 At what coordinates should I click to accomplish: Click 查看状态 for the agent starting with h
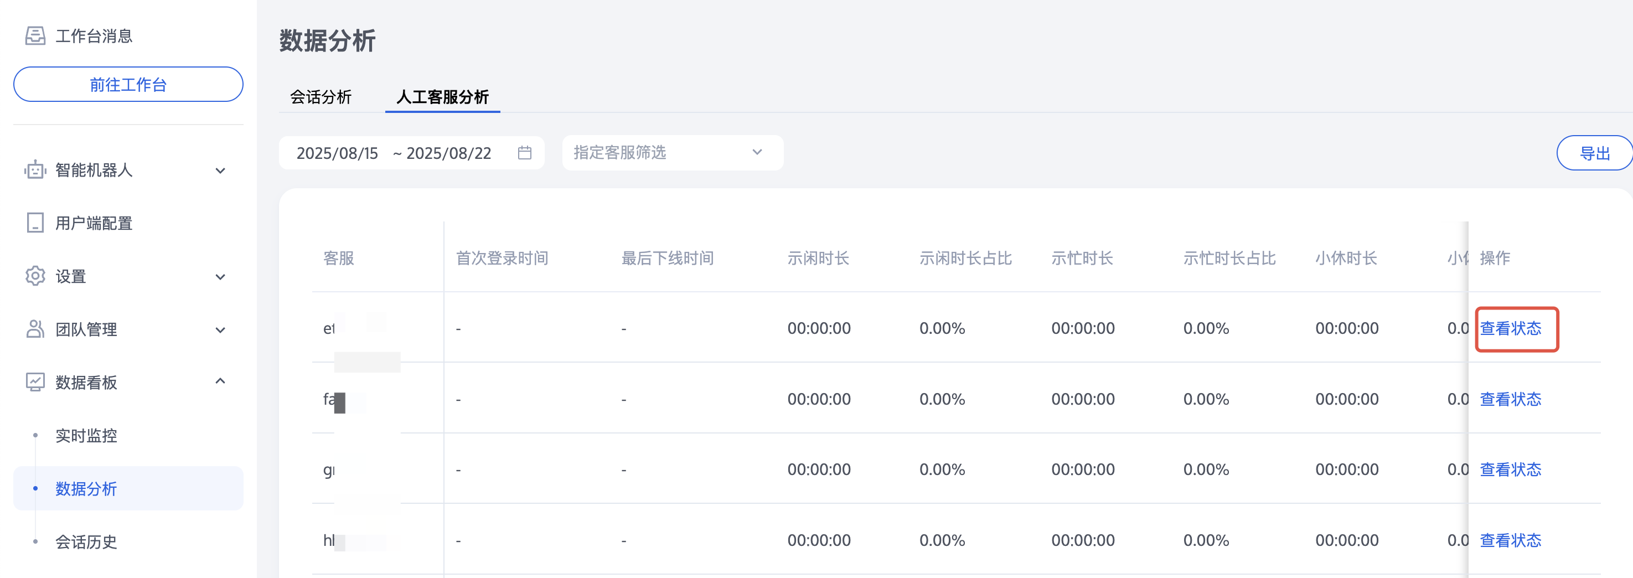coord(1510,540)
